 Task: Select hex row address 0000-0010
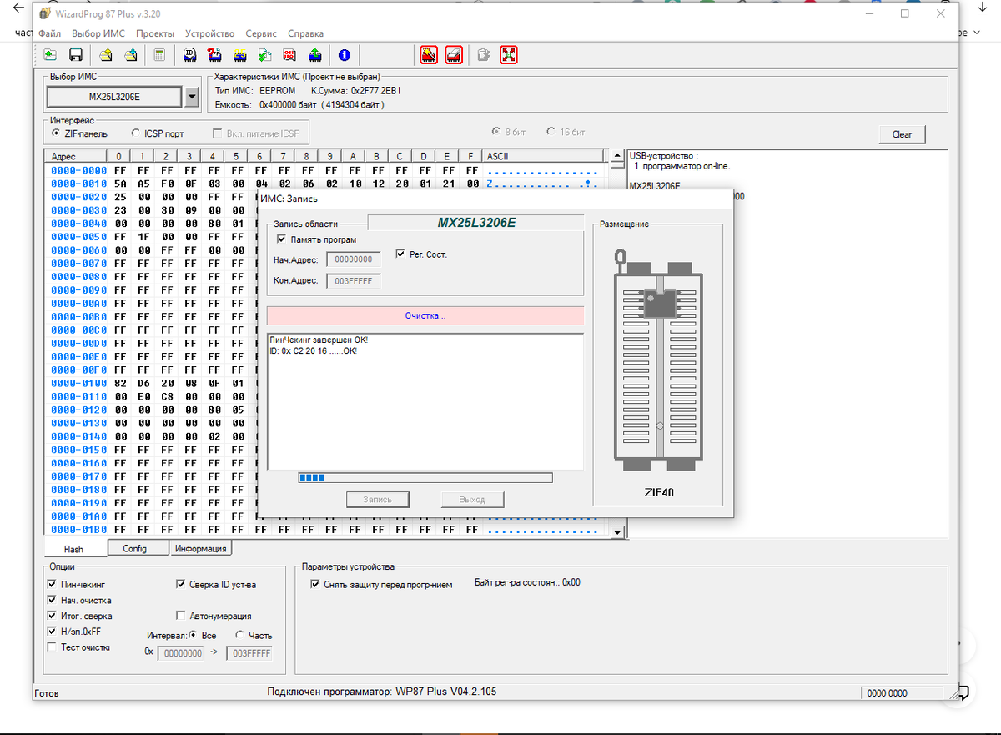[x=78, y=184]
